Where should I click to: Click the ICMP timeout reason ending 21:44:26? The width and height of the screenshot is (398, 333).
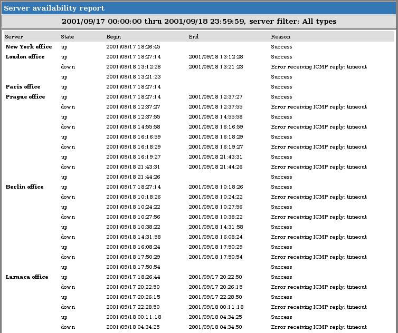319,166
